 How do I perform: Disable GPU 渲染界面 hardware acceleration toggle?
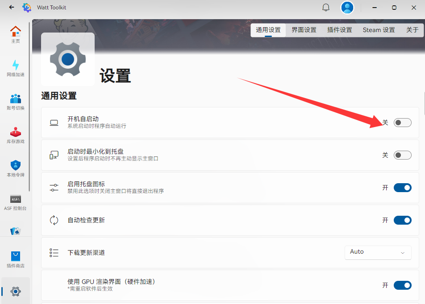click(x=403, y=285)
